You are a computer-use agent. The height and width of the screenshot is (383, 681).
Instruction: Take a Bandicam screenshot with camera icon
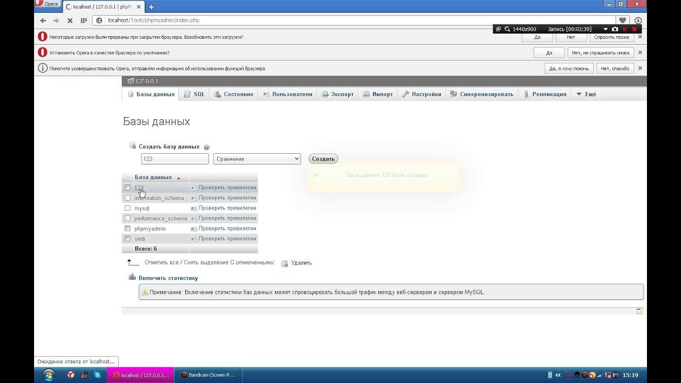tap(615, 29)
